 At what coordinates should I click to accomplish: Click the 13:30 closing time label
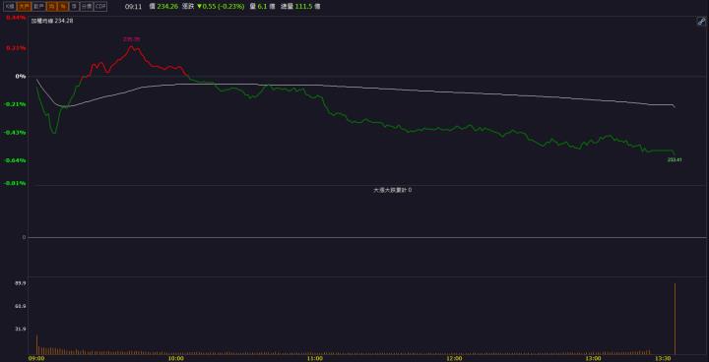click(x=664, y=358)
